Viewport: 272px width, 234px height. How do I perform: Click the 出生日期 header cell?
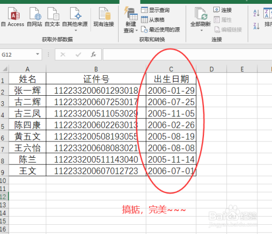(171, 79)
